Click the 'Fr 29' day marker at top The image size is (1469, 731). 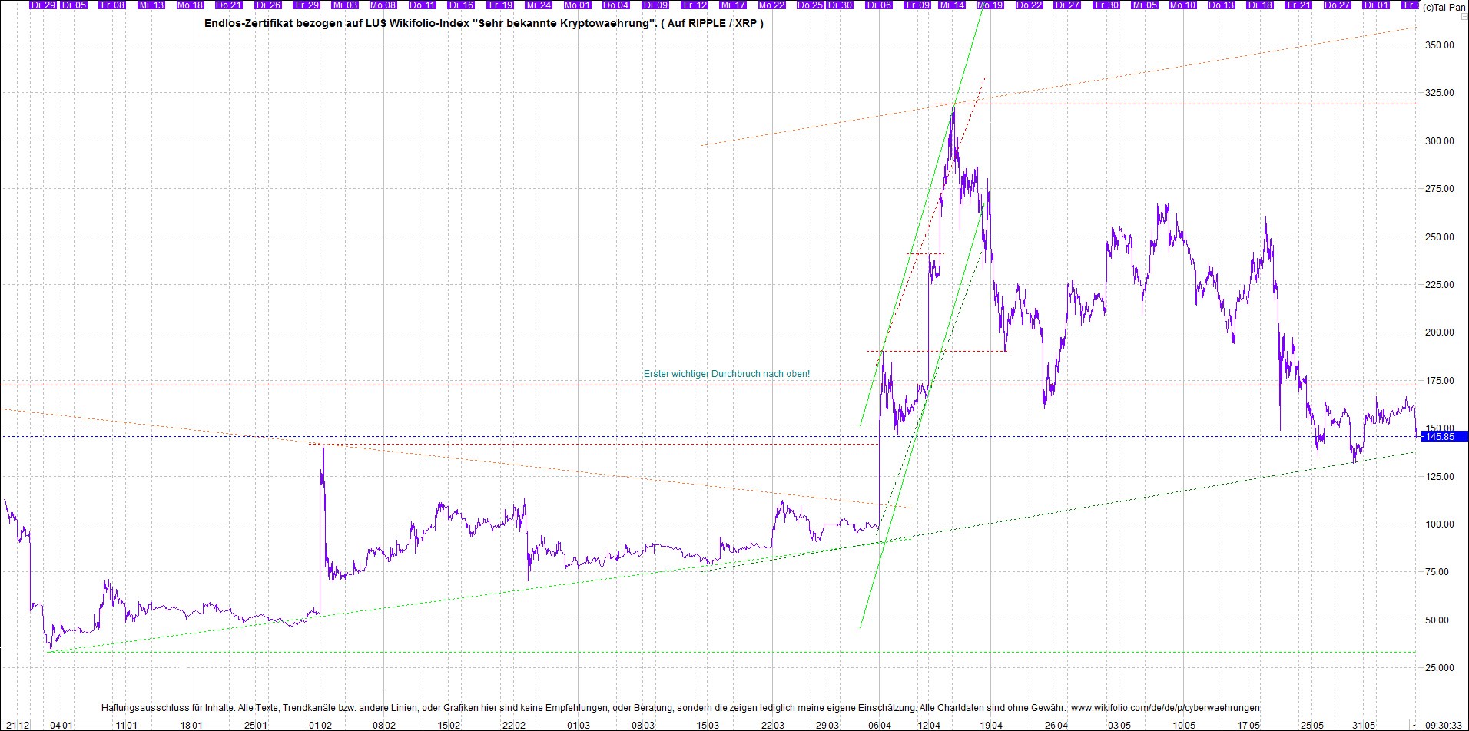(x=307, y=5)
